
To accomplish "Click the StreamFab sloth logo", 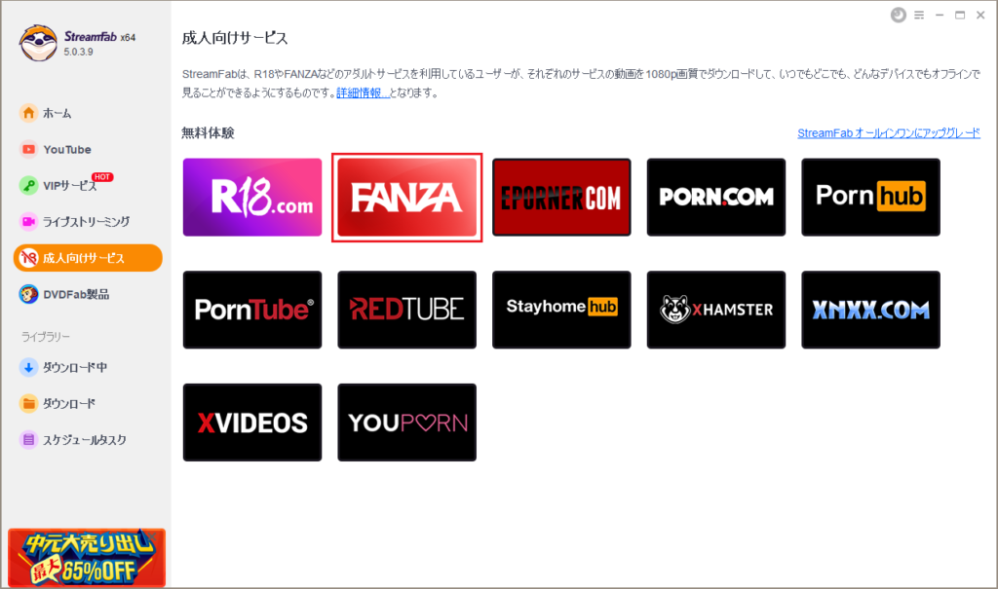I will point(38,43).
